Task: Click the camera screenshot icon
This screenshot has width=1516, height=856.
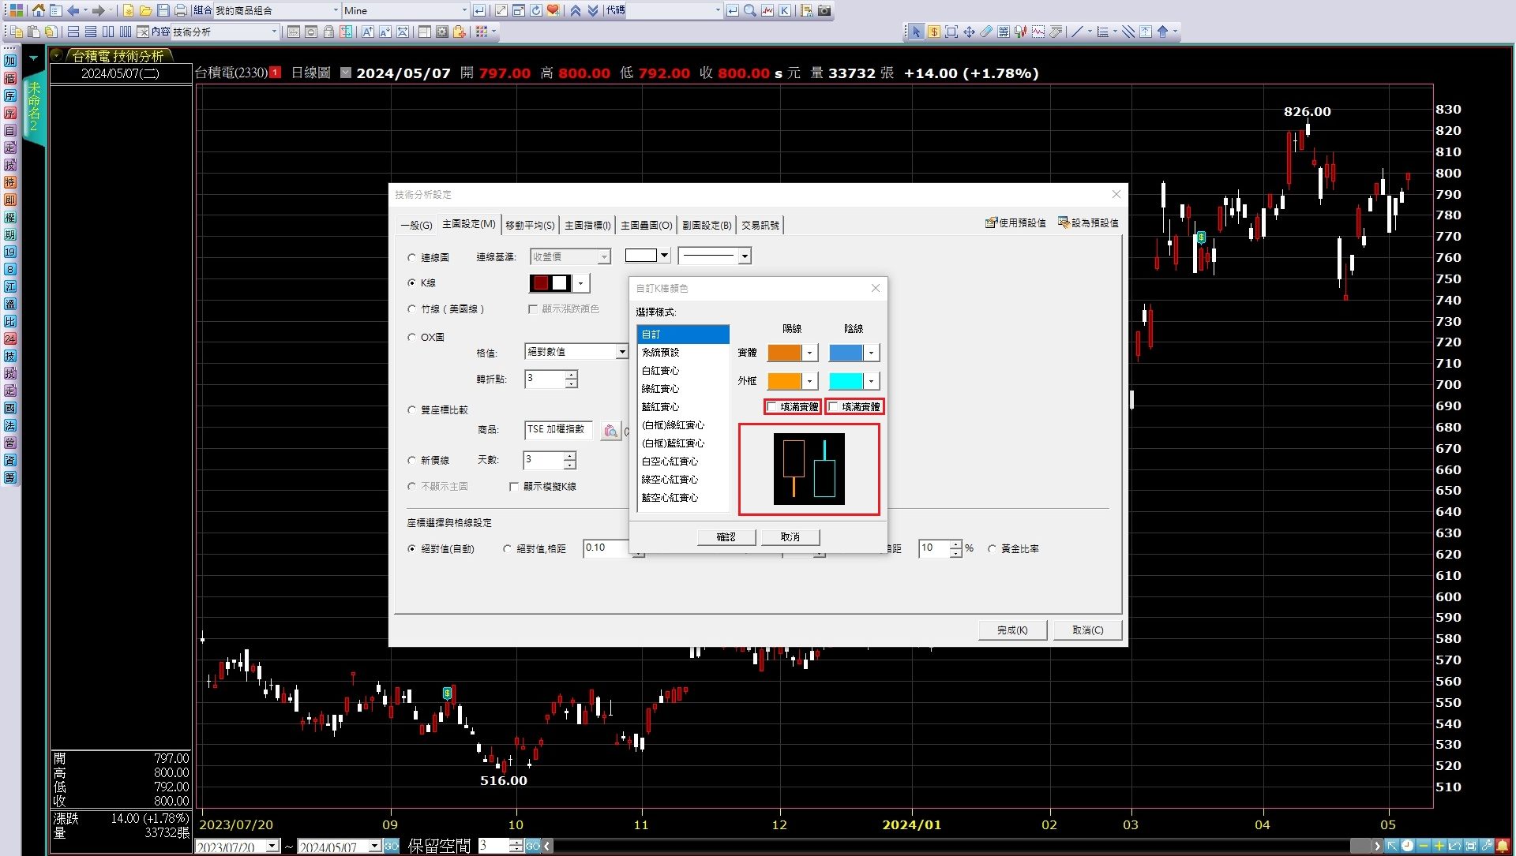Action: (824, 10)
